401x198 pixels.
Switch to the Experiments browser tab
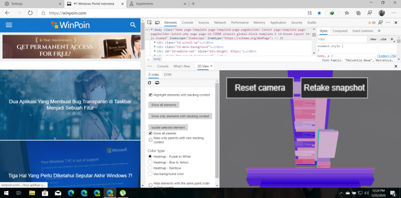[144, 4]
